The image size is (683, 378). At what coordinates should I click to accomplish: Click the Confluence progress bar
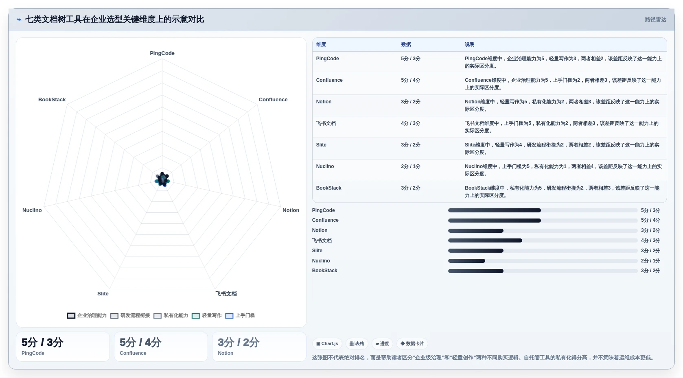(543, 221)
